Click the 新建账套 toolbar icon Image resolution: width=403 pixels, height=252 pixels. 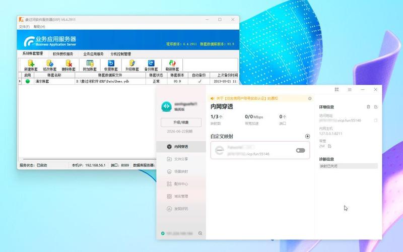click(x=31, y=66)
